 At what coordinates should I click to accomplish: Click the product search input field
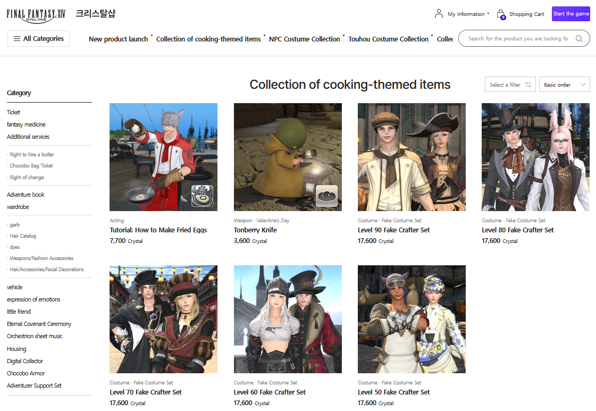pyautogui.click(x=518, y=38)
